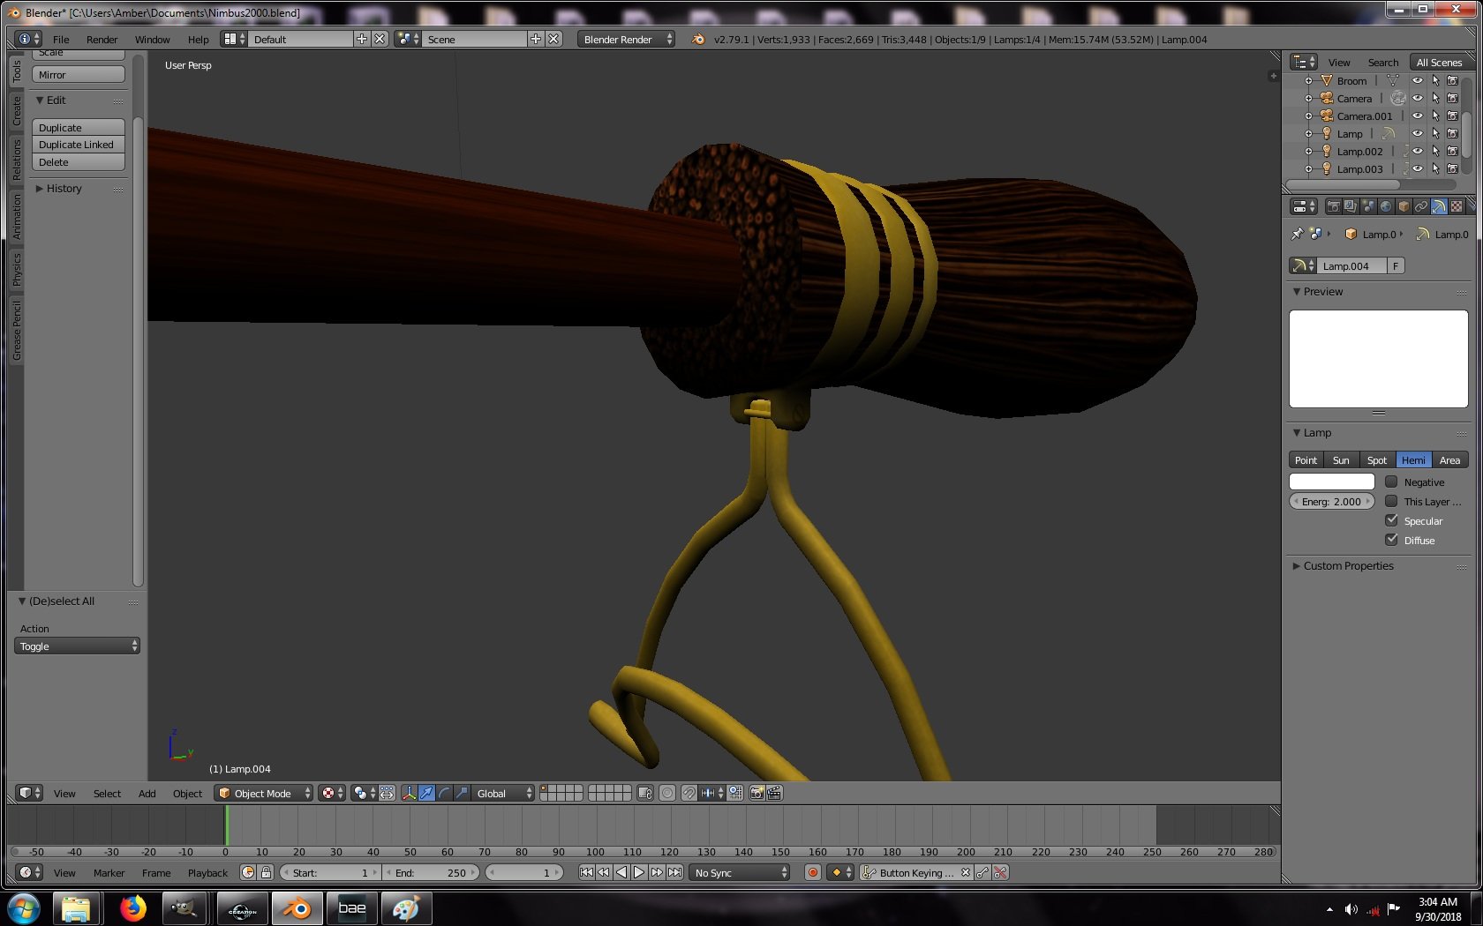Expand the Lamp.003 item in the outliner
Image resolution: width=1483 pixels, height=926 pixels.
(1308, 168)
